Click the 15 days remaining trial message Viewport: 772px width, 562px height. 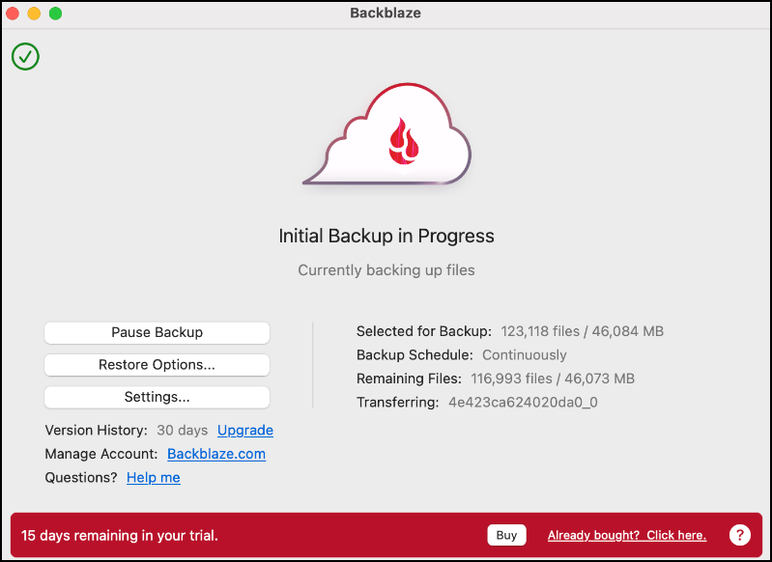point(120,535)
